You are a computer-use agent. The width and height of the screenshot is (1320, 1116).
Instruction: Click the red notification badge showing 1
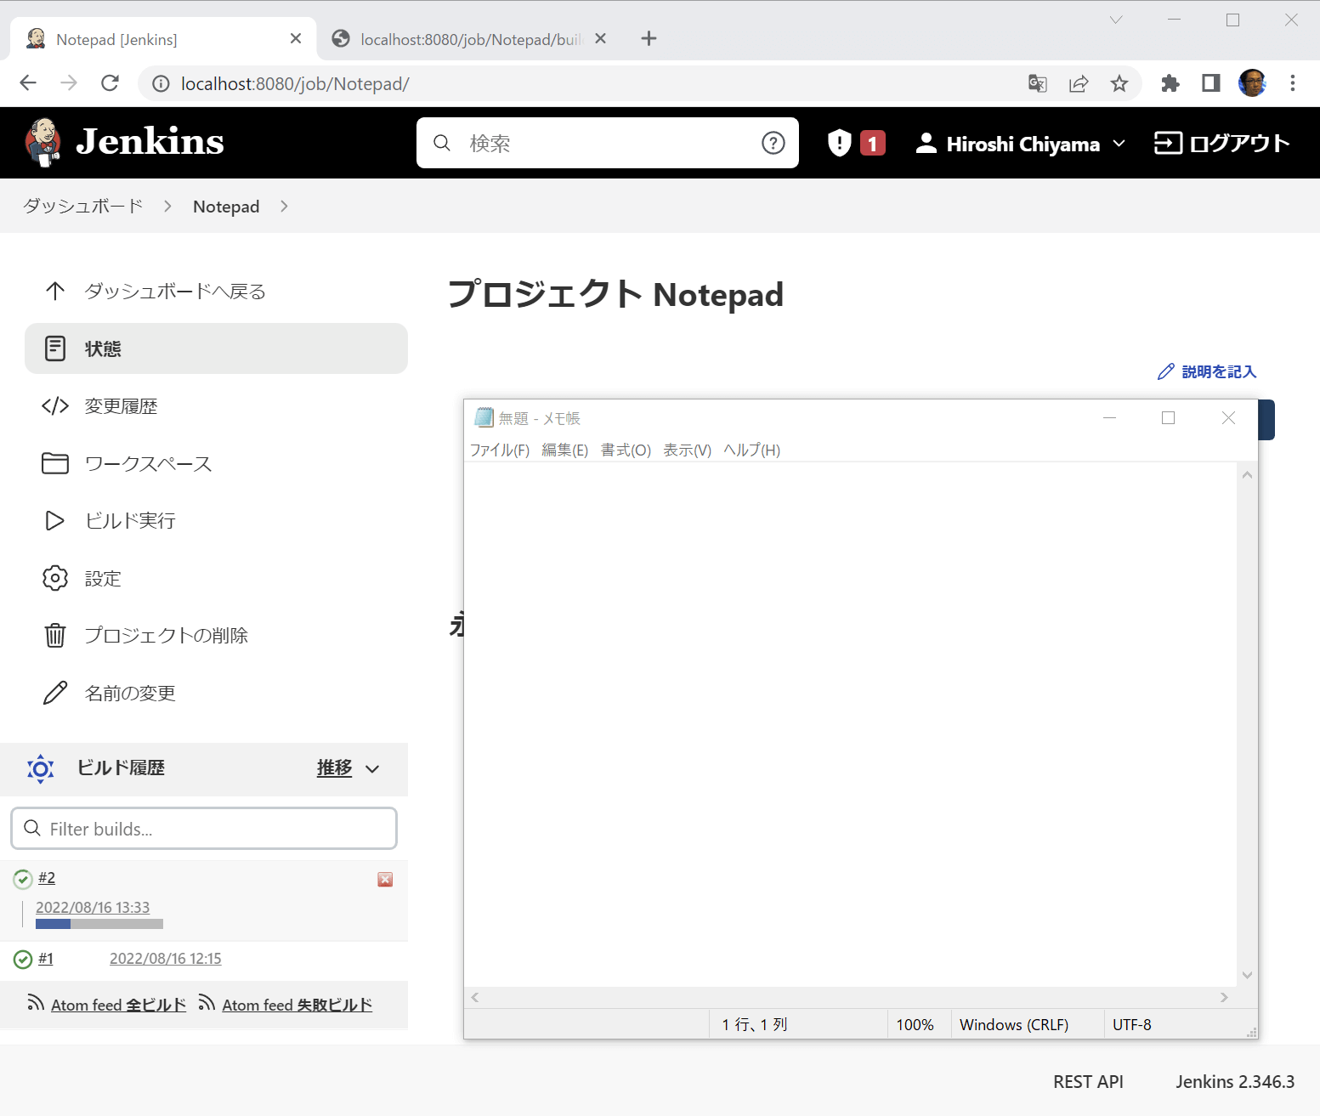point(873,144)
